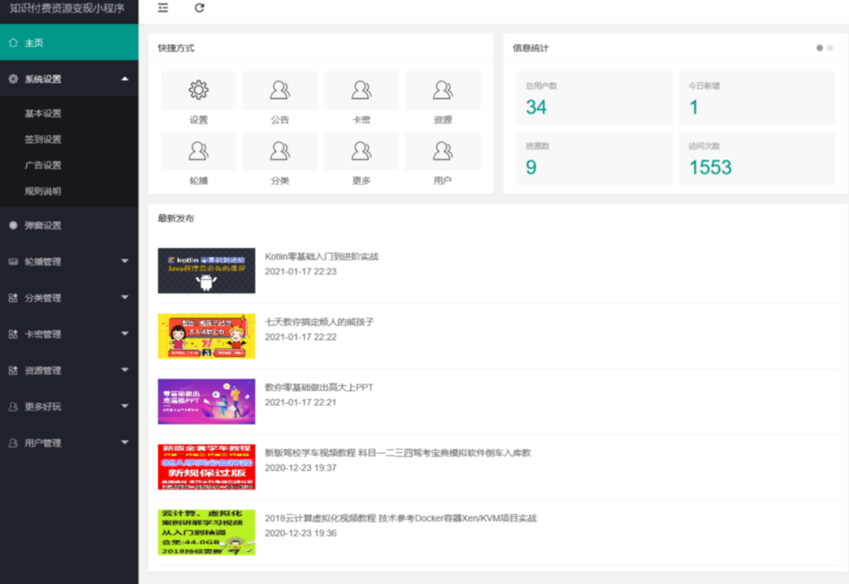Open Kotlin零基础入门到进阶实战 post title
Screen dimensions: 849x584
coord(322,257)
